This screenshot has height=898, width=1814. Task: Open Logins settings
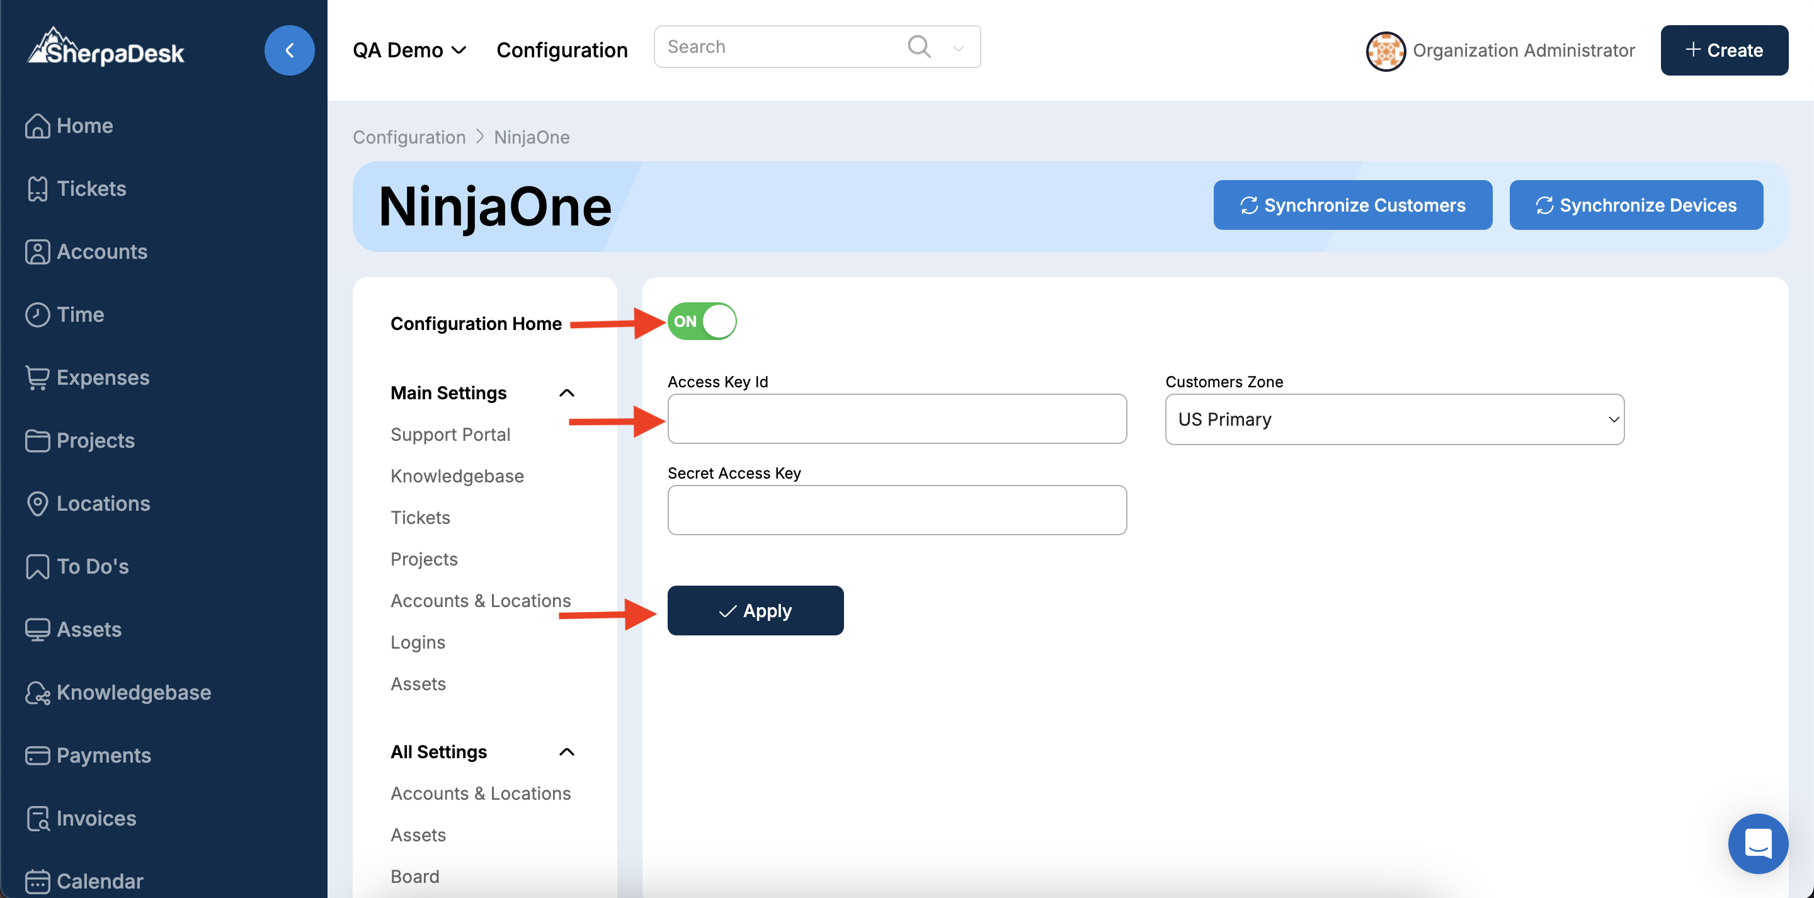click(x=418, y=642)
